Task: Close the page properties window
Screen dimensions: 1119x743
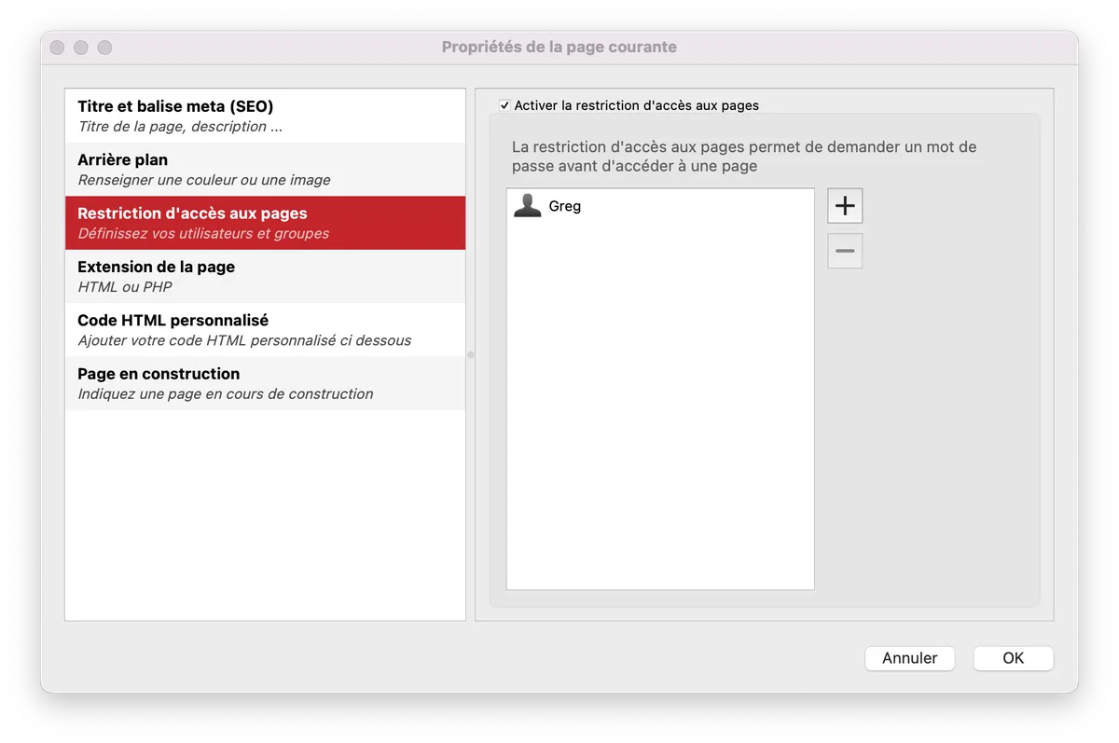Action: 58,48
